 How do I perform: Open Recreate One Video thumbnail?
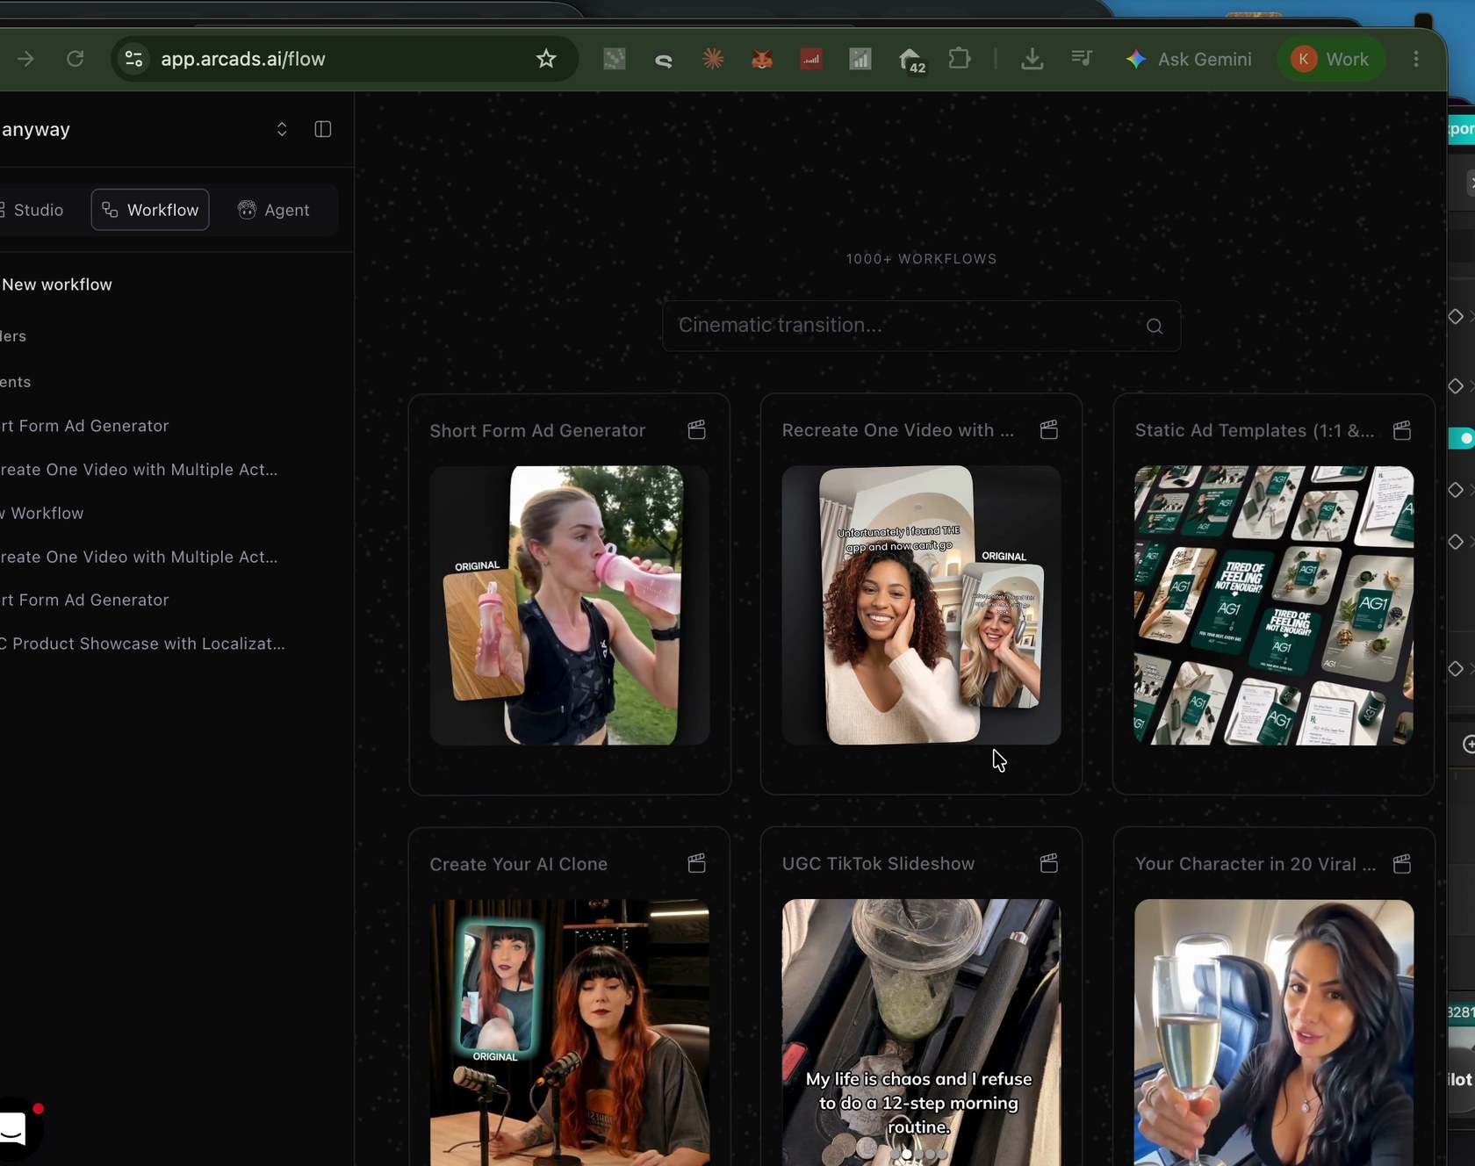point(921,605)
